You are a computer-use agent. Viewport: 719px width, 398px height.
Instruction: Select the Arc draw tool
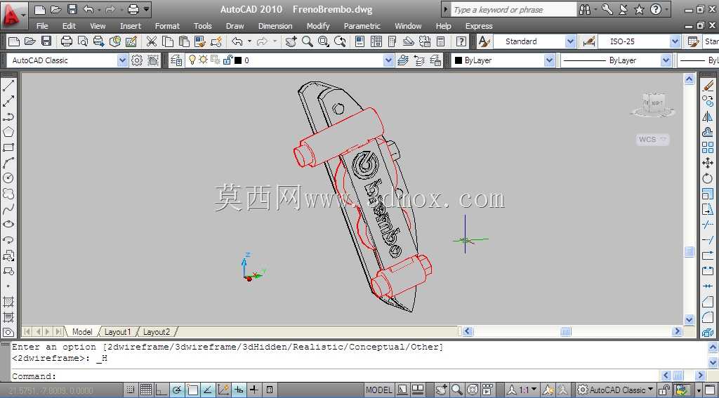point(8,162)
